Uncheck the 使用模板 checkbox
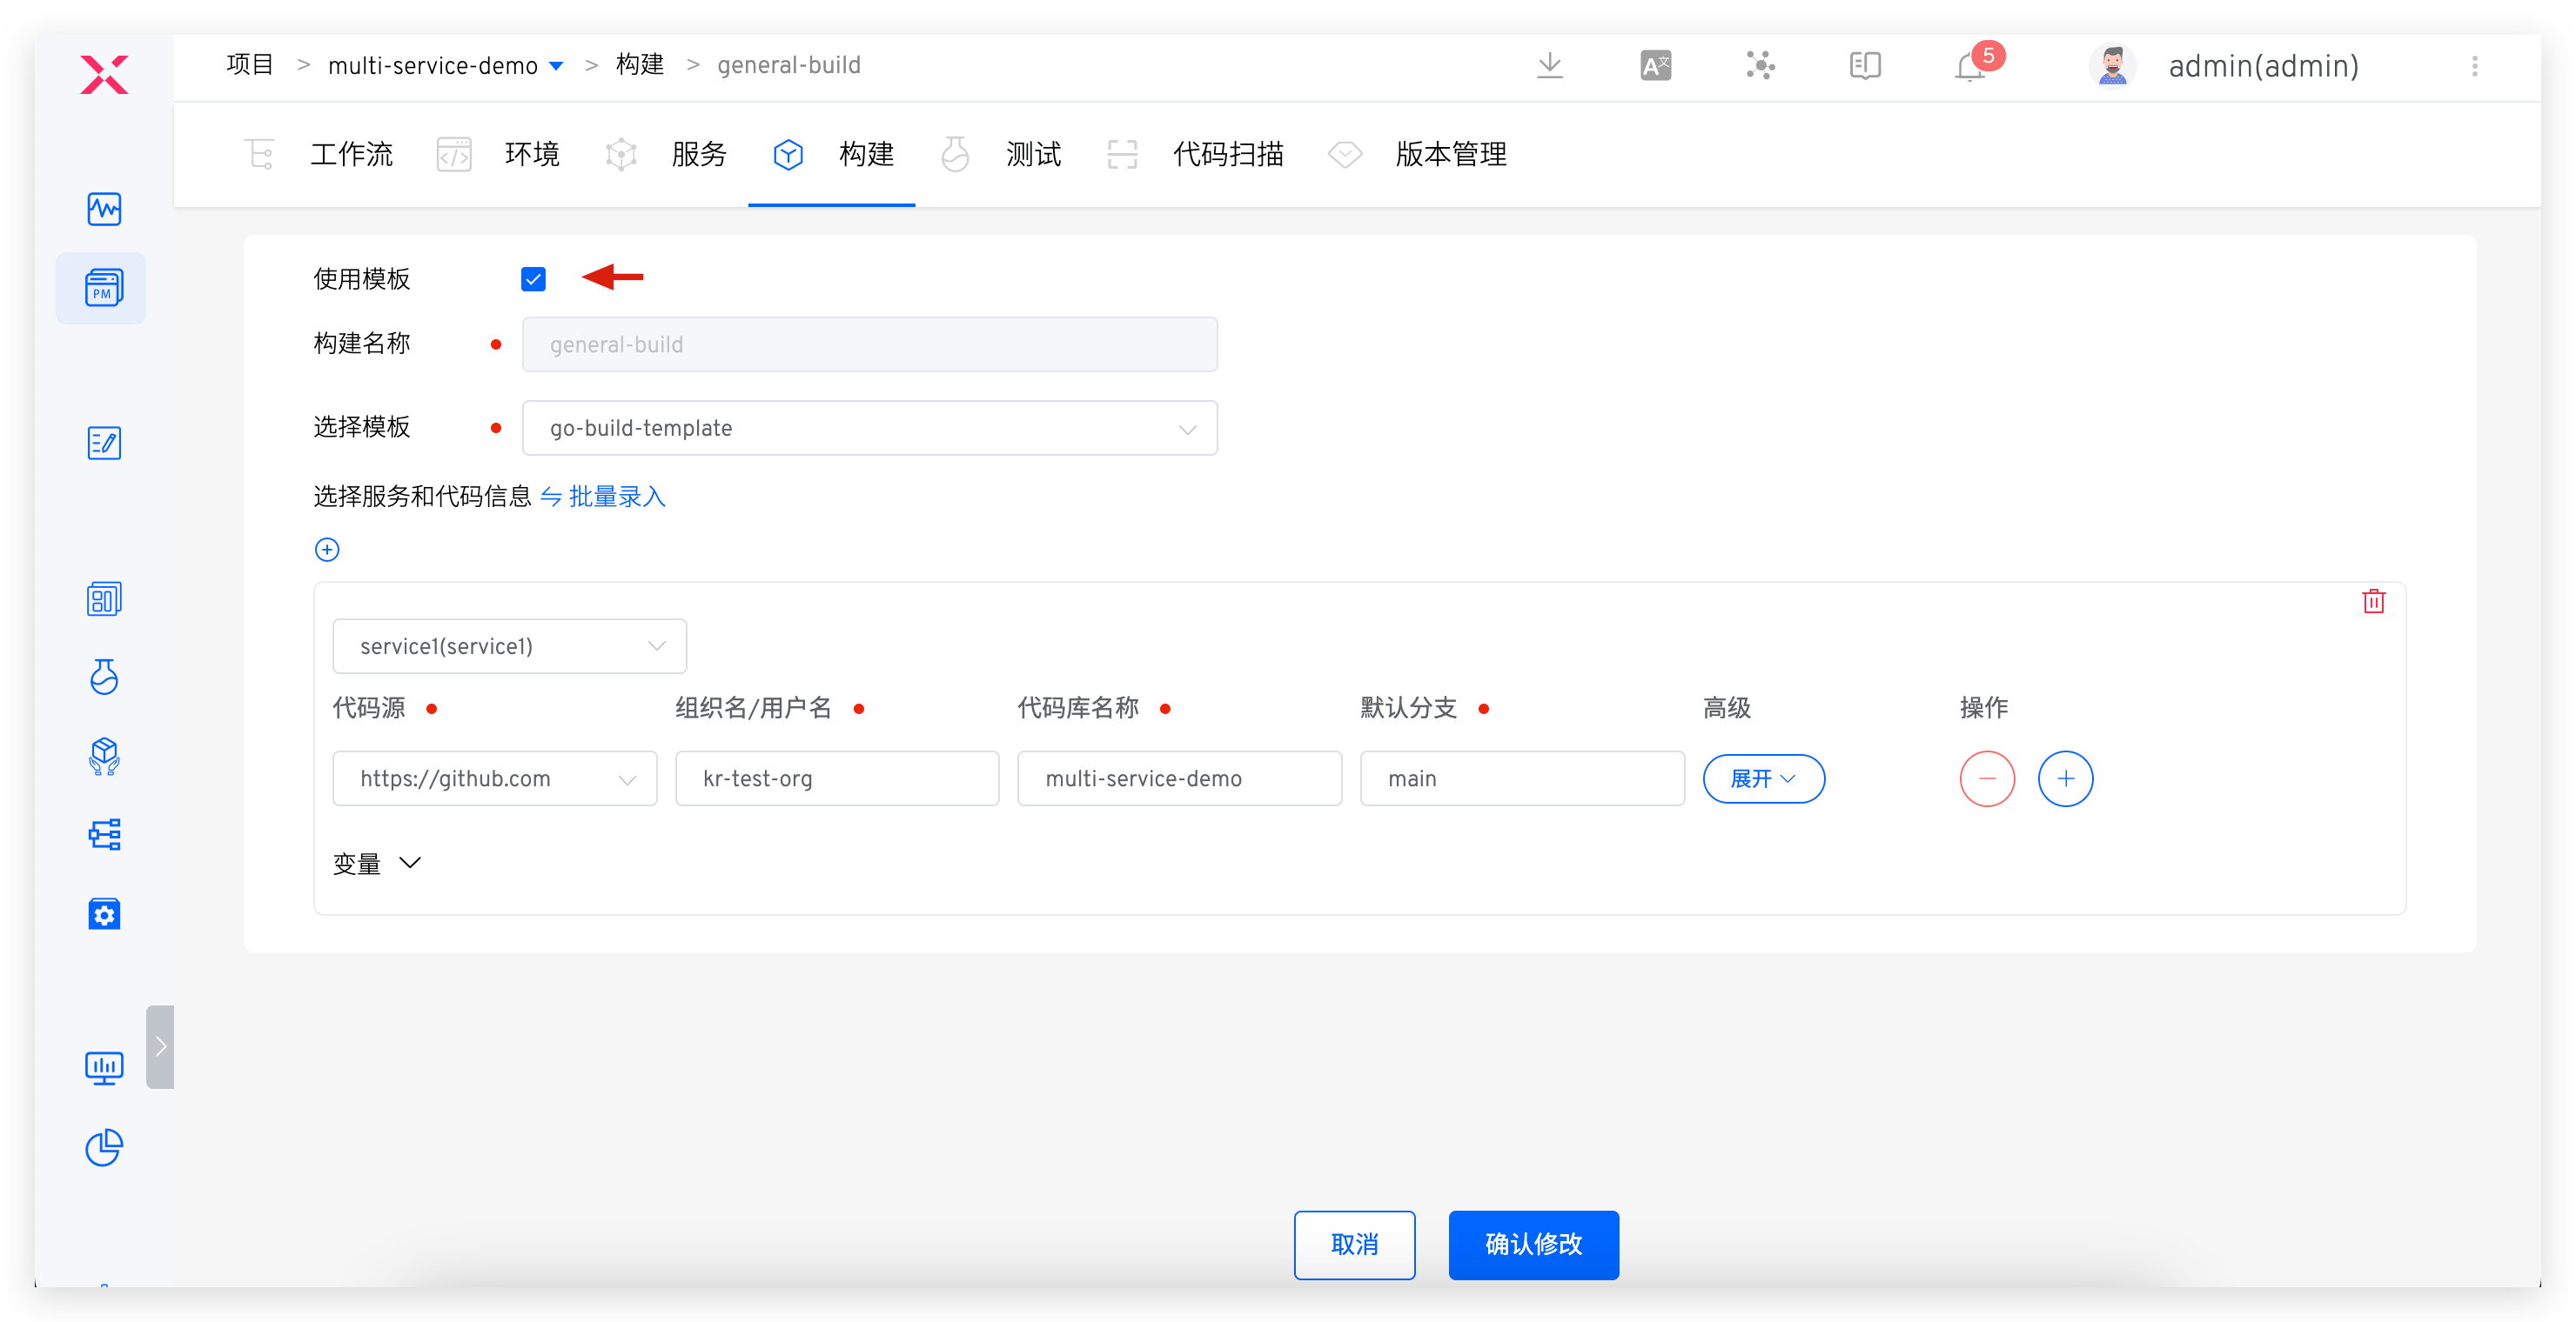This screenshot has height=1322, width=2576. (533, 279)
